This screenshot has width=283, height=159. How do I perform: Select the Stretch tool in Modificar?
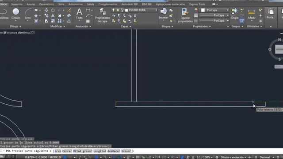click(46, 21)
